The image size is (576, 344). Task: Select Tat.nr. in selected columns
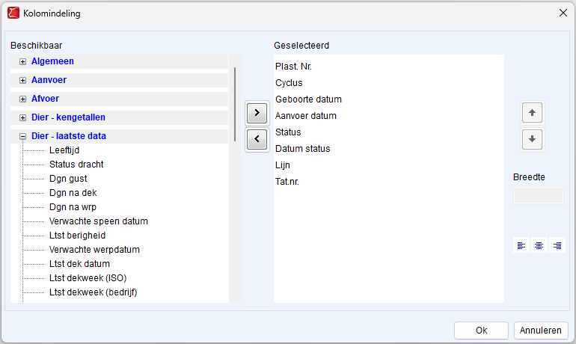pos(287,182)
